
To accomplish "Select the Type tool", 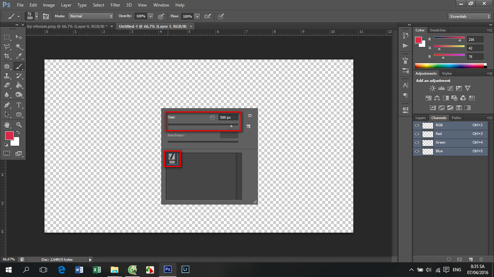I will click(19, 105).
